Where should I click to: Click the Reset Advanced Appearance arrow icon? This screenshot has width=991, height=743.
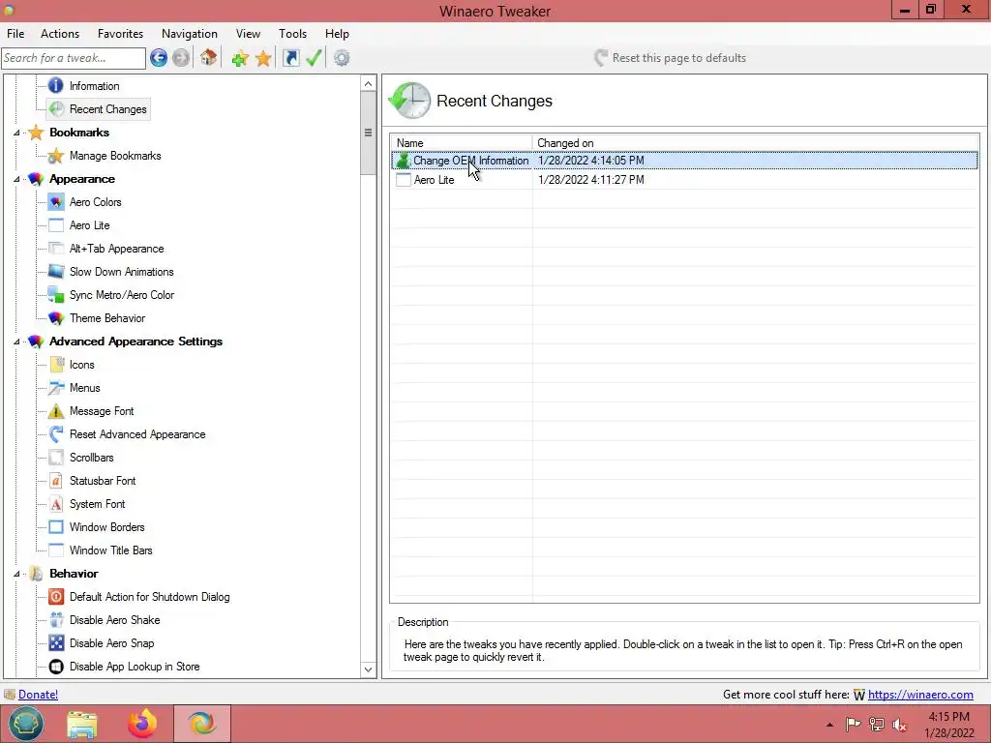tap(55, 434)
